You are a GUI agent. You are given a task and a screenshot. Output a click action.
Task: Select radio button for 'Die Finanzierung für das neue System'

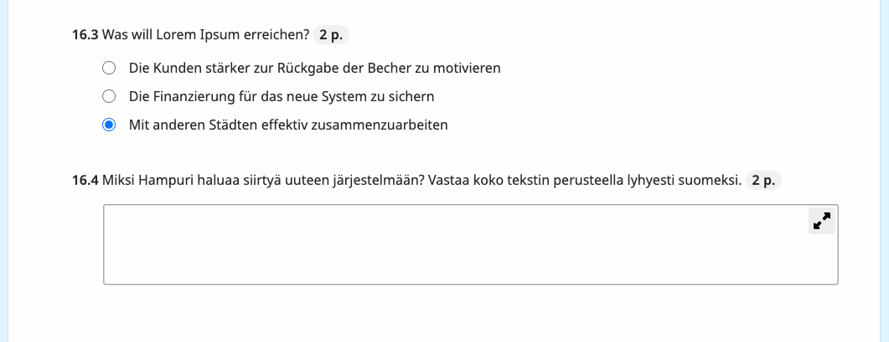109,96
